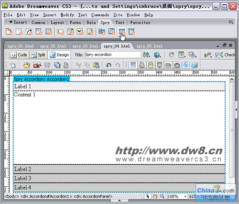Viewport: 239px width, 204px height.
Task: Open Visual Aids eye dropdown
Action: point(193,55)
